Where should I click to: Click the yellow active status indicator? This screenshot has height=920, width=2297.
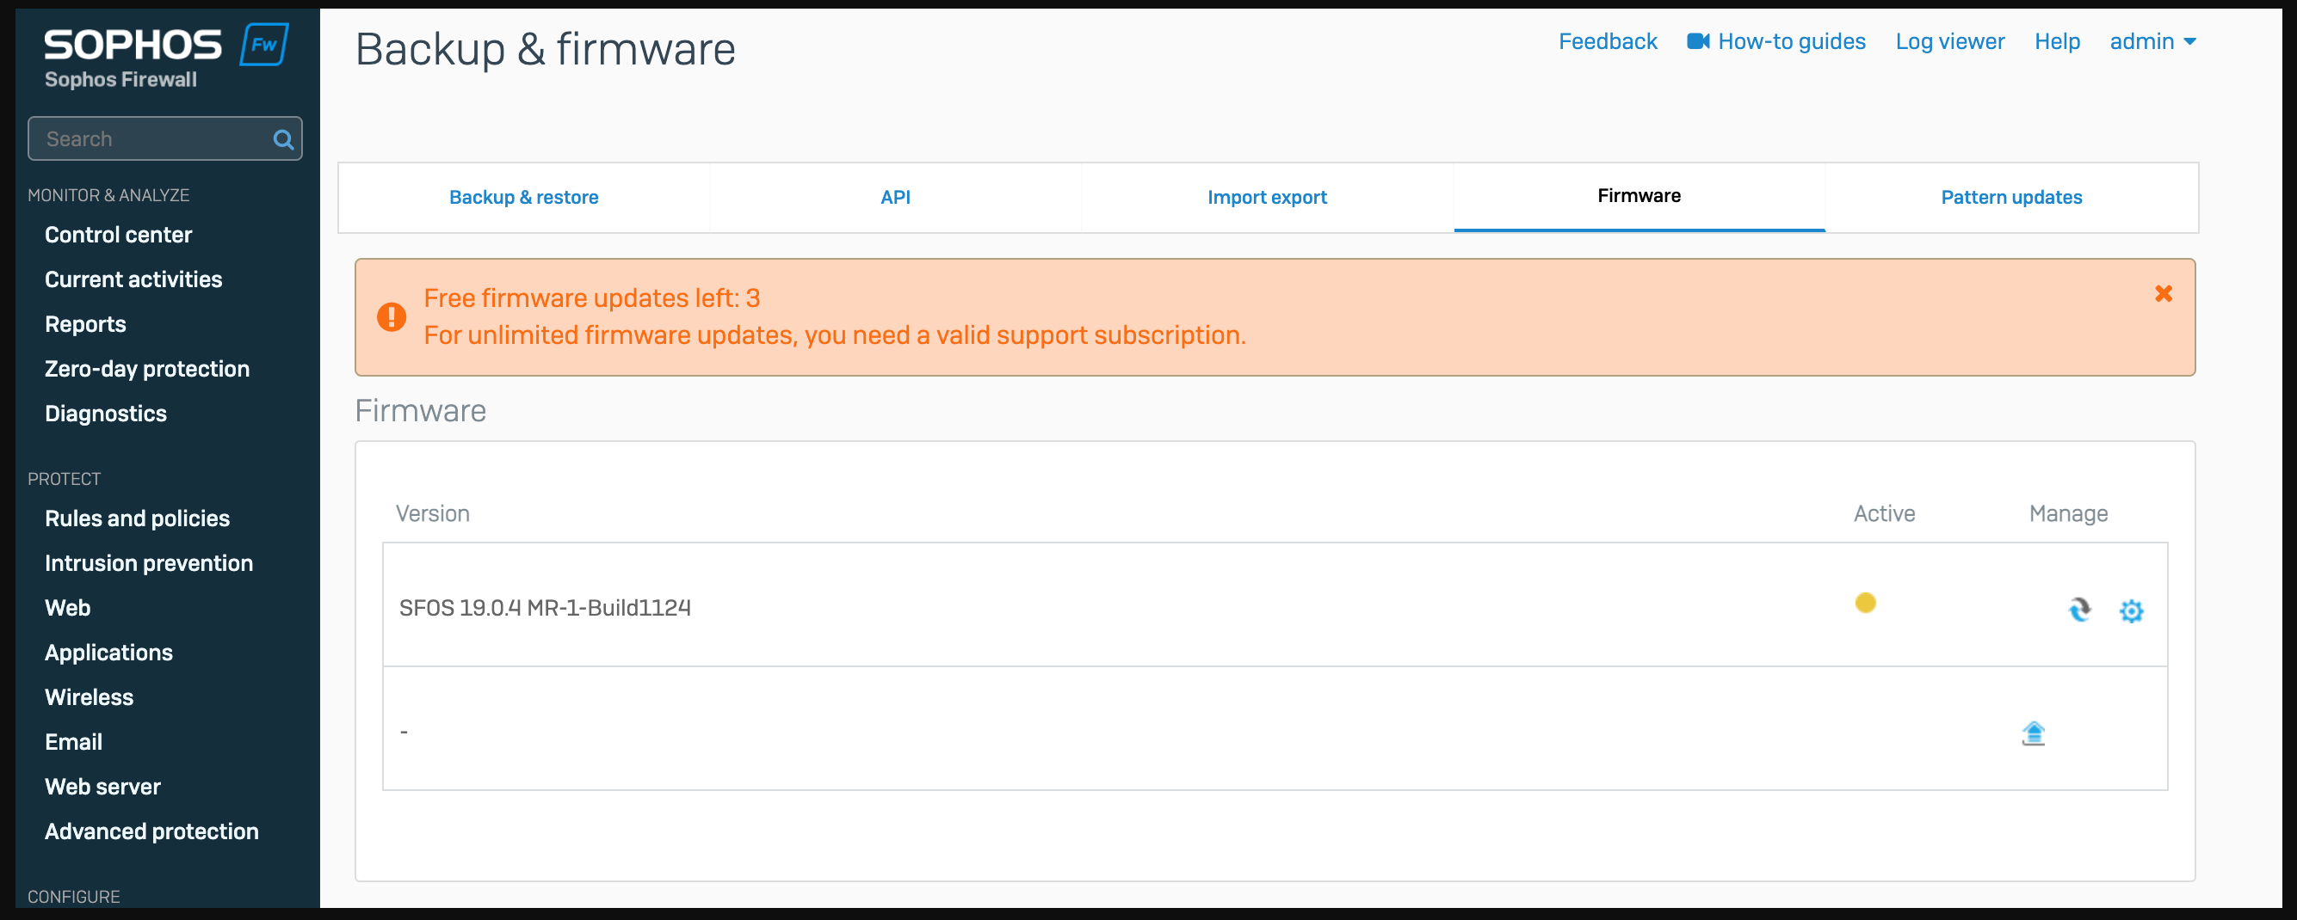pyautogui.click(x=1864, y=603)
